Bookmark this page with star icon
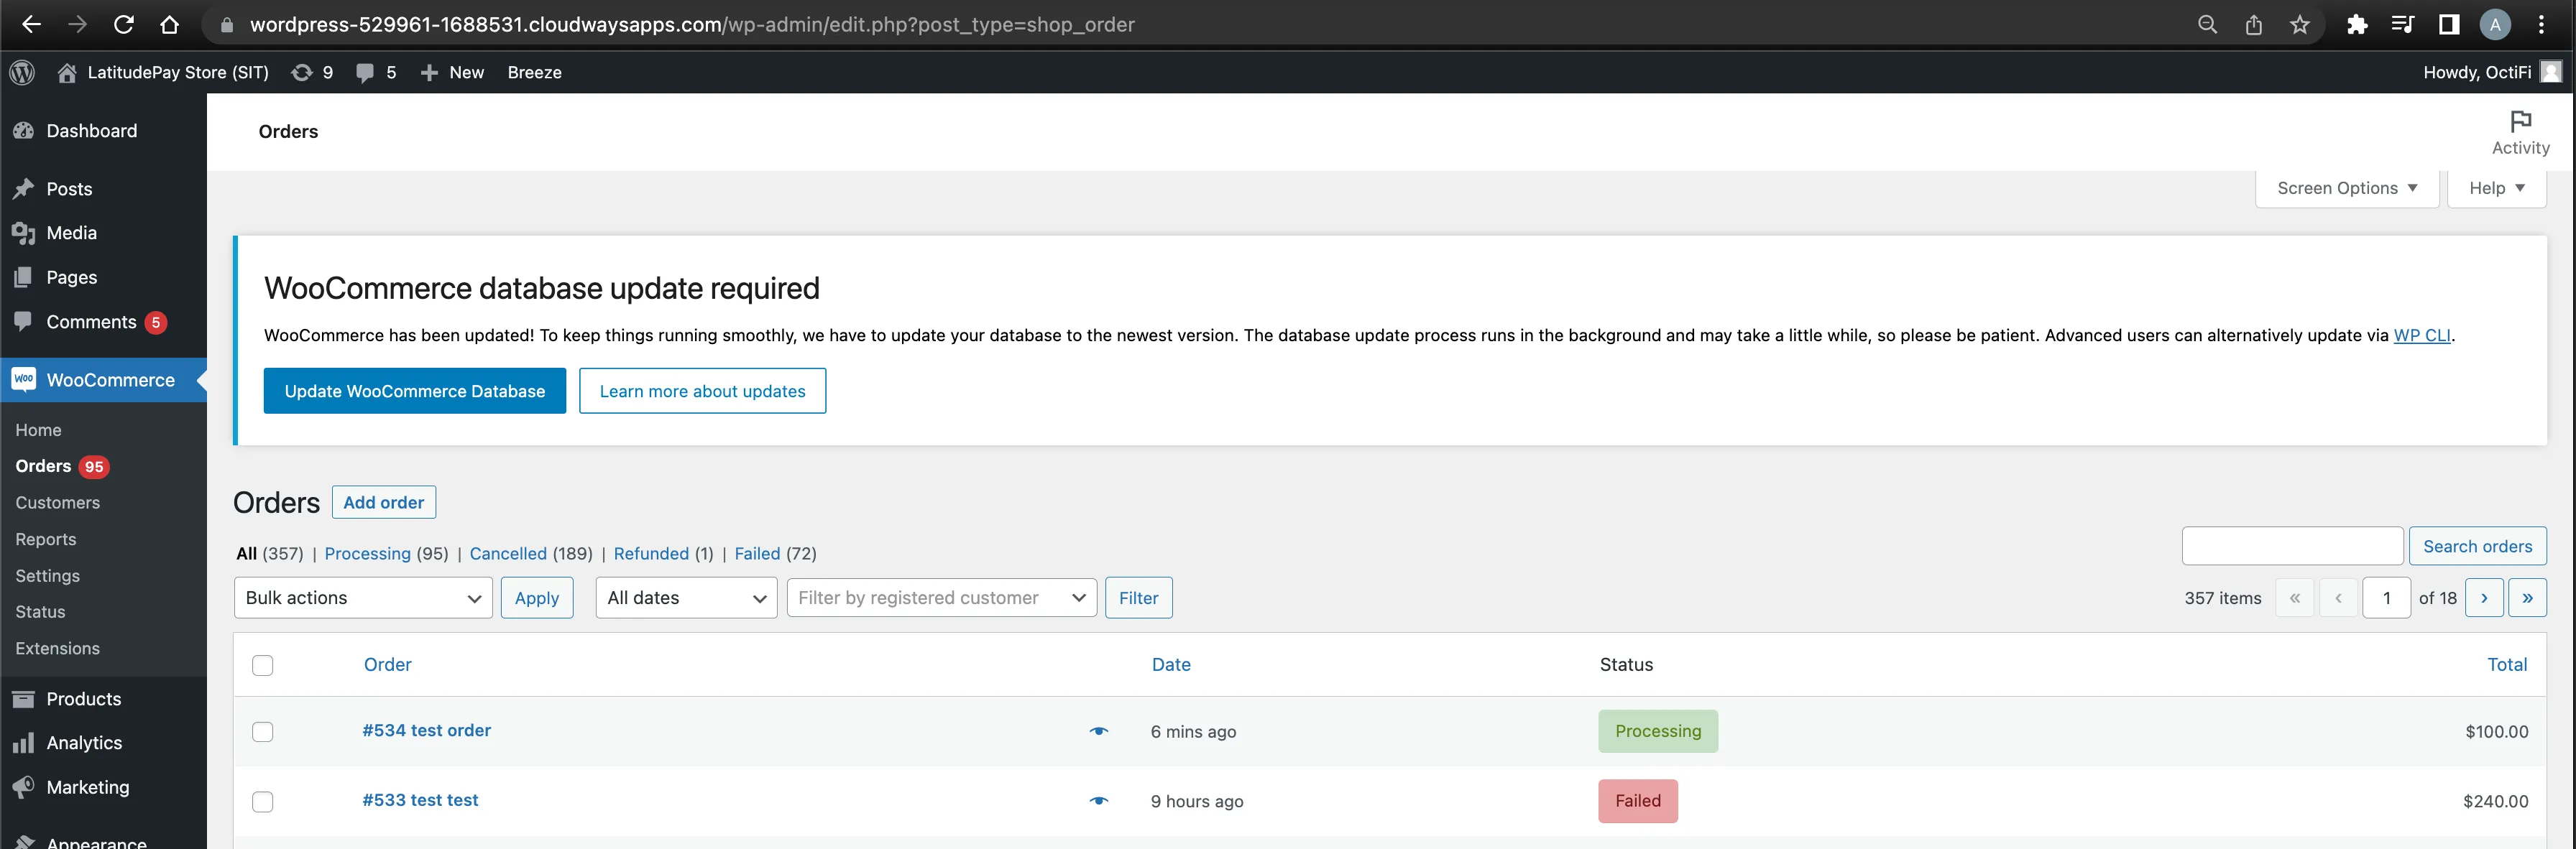Image resolution: width=2576 pixels, height=849 pixels. [x=2300, y=25]
